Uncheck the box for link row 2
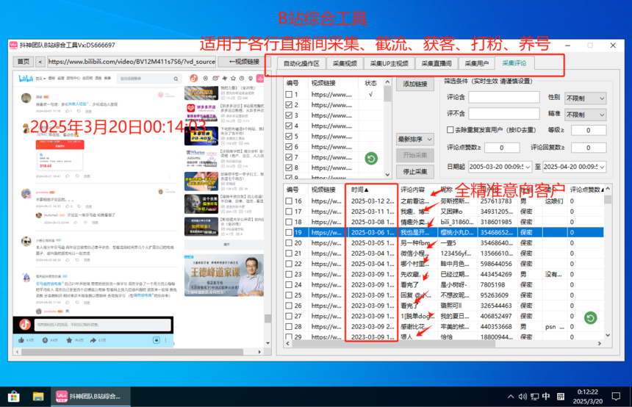632x407 pixels. point(289,105)
